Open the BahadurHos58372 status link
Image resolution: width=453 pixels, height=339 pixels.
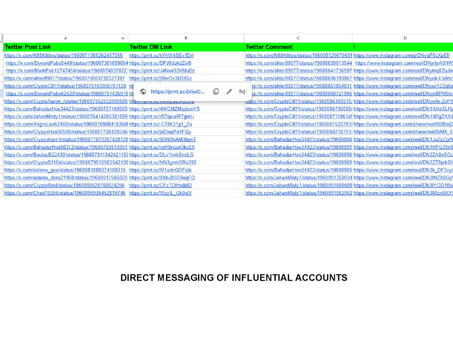(x=66, y=147)
